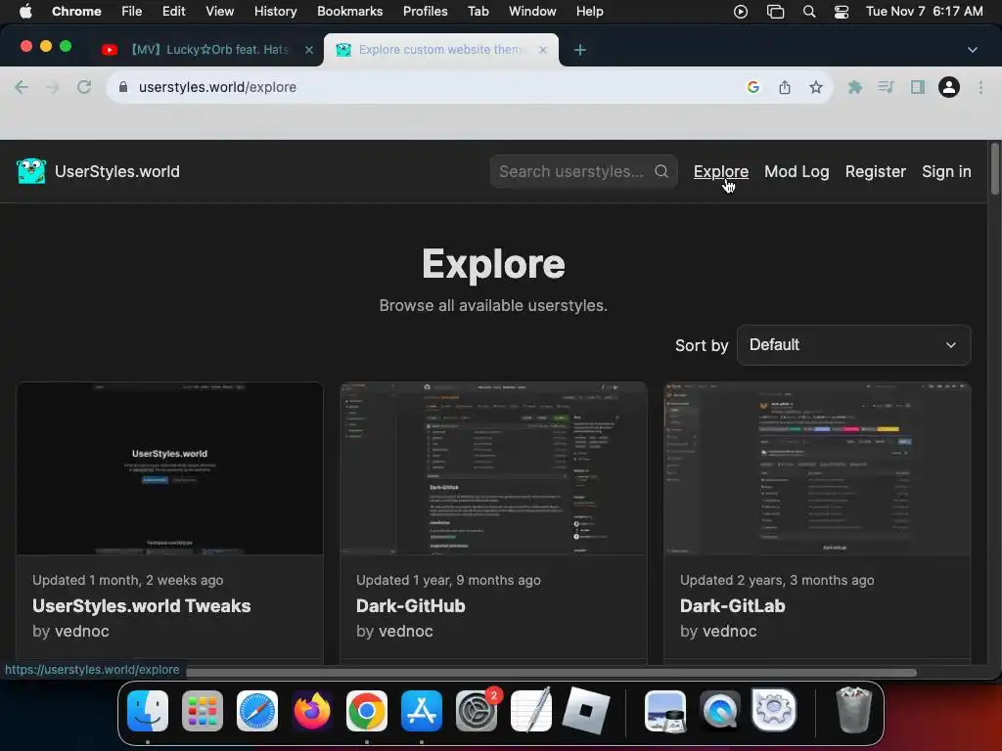1002x751 pixels.
Task: Open Control Center in the menu bar
Action: click(842, 12)
